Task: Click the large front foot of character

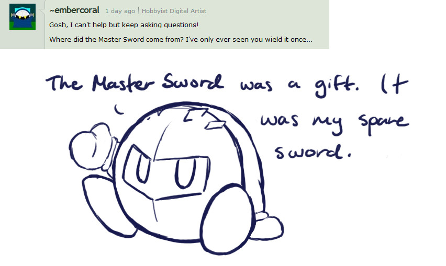Action: tap(228, 218)
